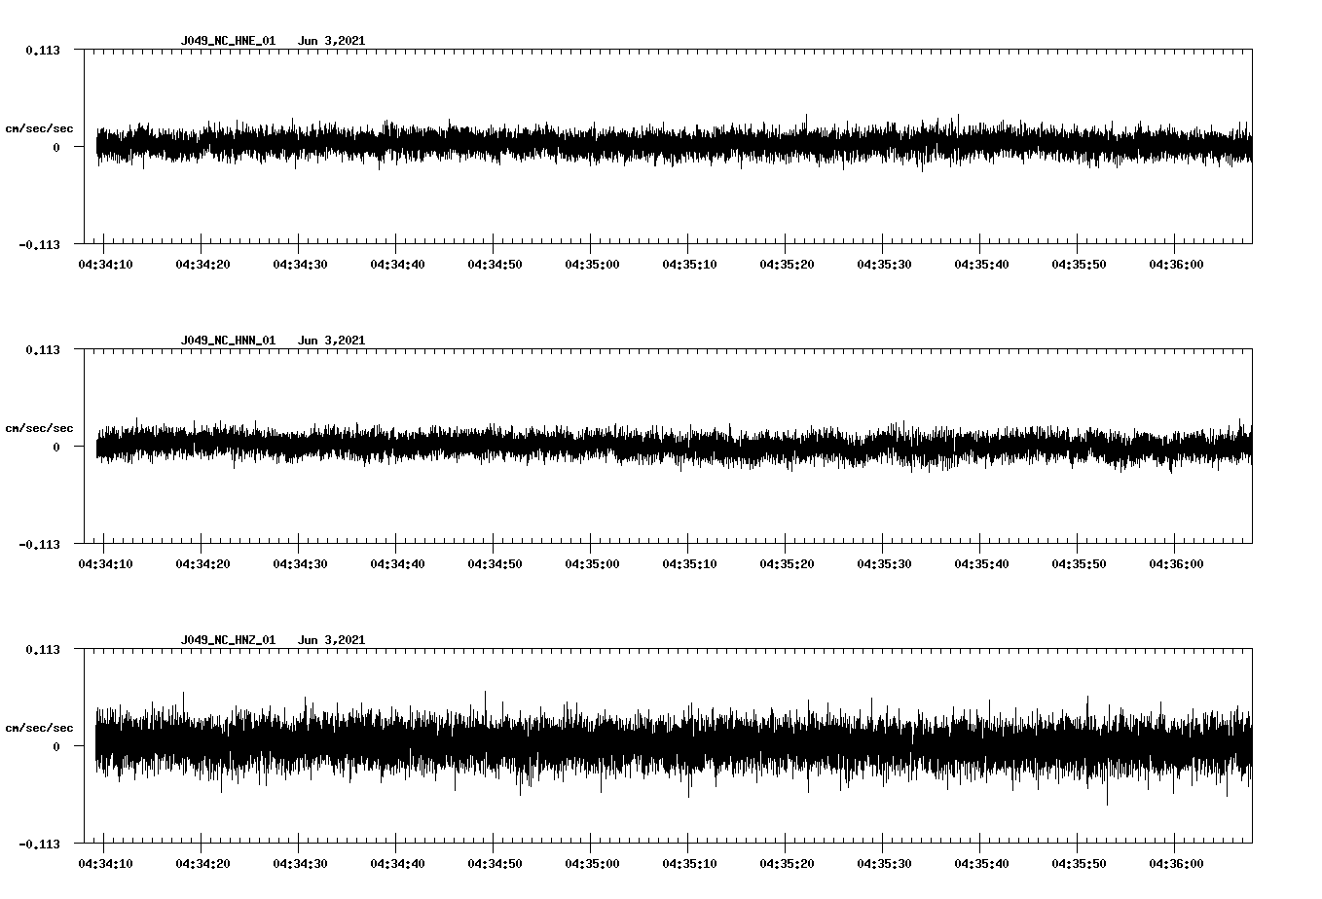
Task: Click the 04:35:00 time label on HNE plot
Action: click(592, 265)
